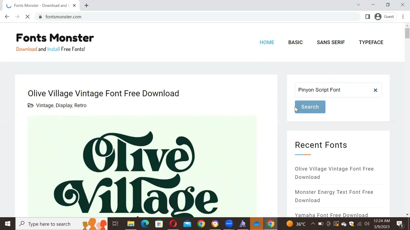This screenshot has height=230, width=410.
Task: Go to the HOME menu item
Action: click(x=267, y=42)
